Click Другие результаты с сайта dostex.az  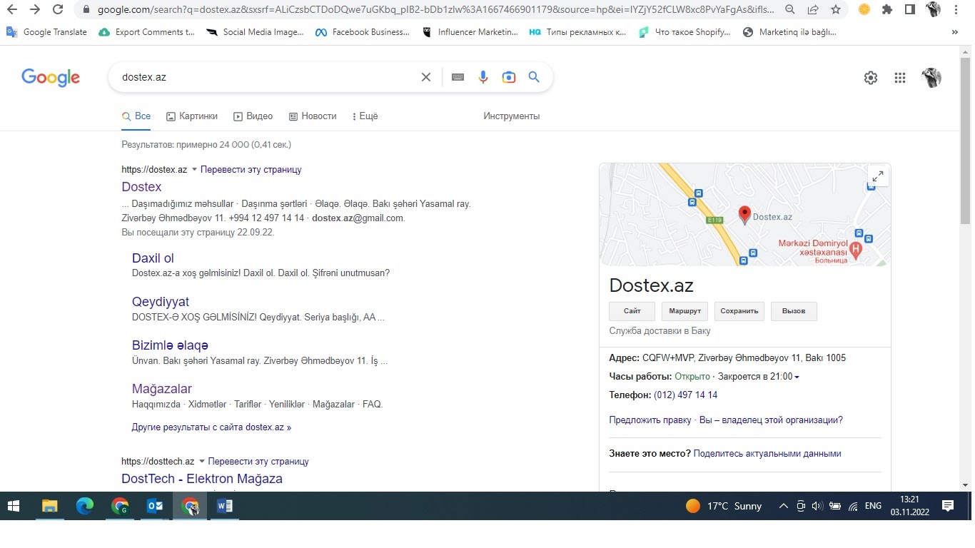coord(211,427)
